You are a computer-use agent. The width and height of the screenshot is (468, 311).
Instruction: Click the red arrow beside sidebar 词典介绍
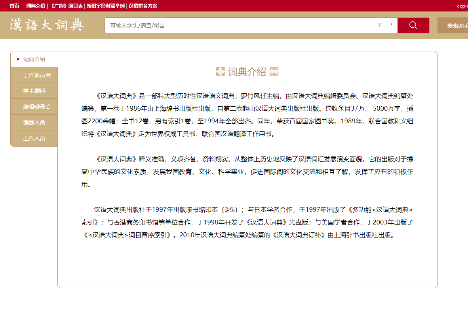18,59
